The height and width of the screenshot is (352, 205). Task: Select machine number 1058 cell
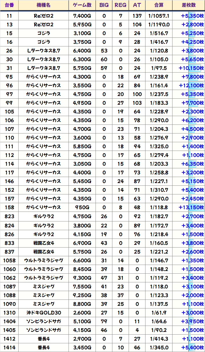tap(9, 260)
